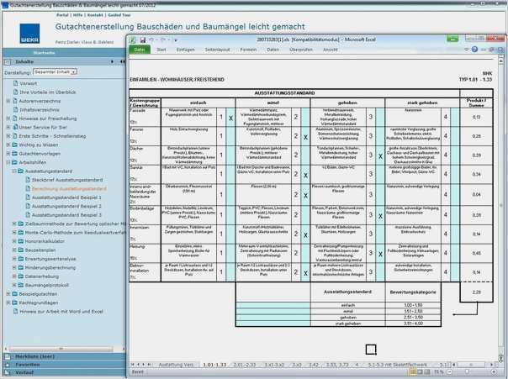The image size is (508, 379).
Task: Open the Favoriten panel bar
Action: pos(24,366)
